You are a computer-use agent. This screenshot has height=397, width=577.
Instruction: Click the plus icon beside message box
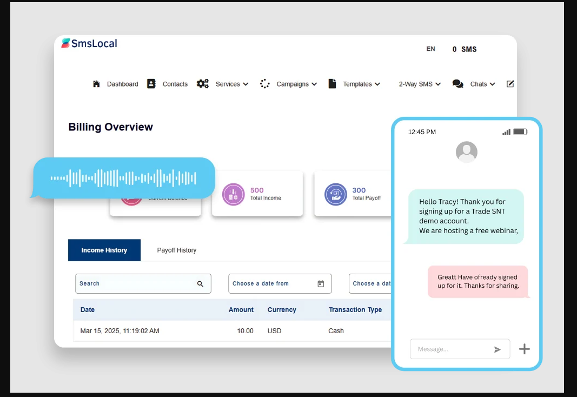point(525,349)
